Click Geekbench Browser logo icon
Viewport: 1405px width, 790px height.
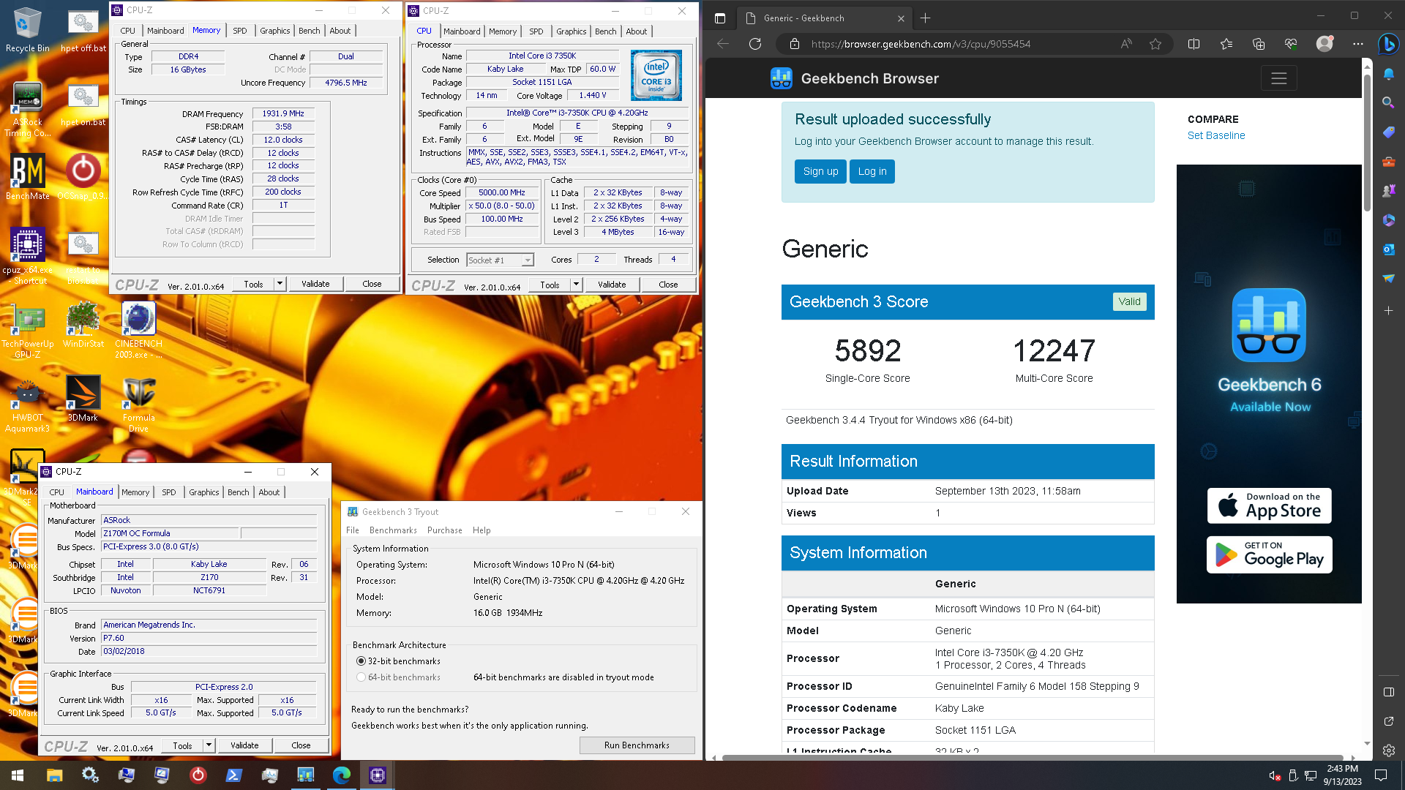point(782,78)
